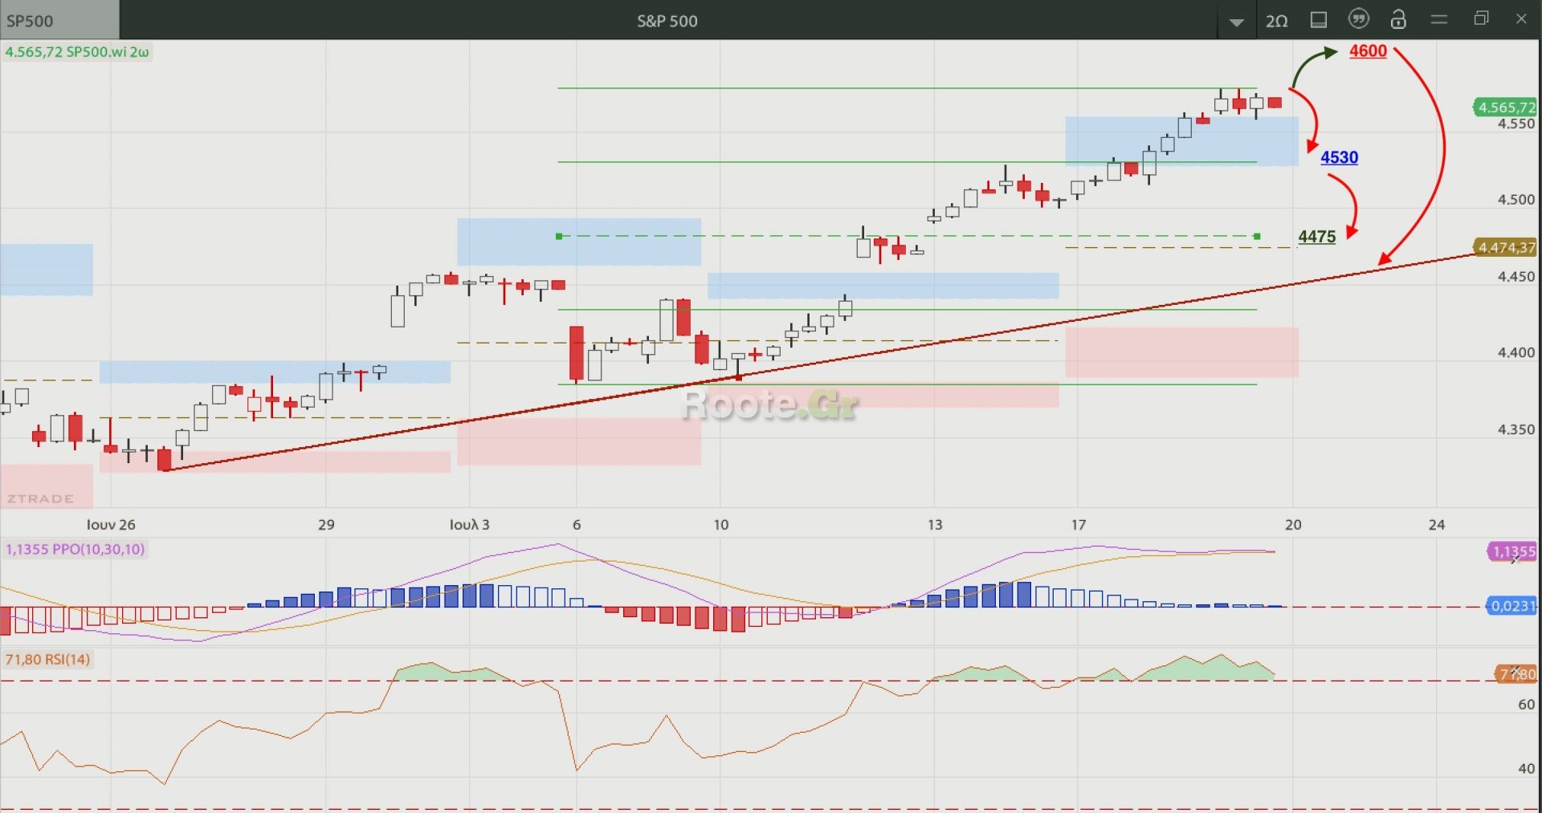Select the blue 4530 level annotation
This screenshot has height=813, width=1542.
pos(1339,158)
